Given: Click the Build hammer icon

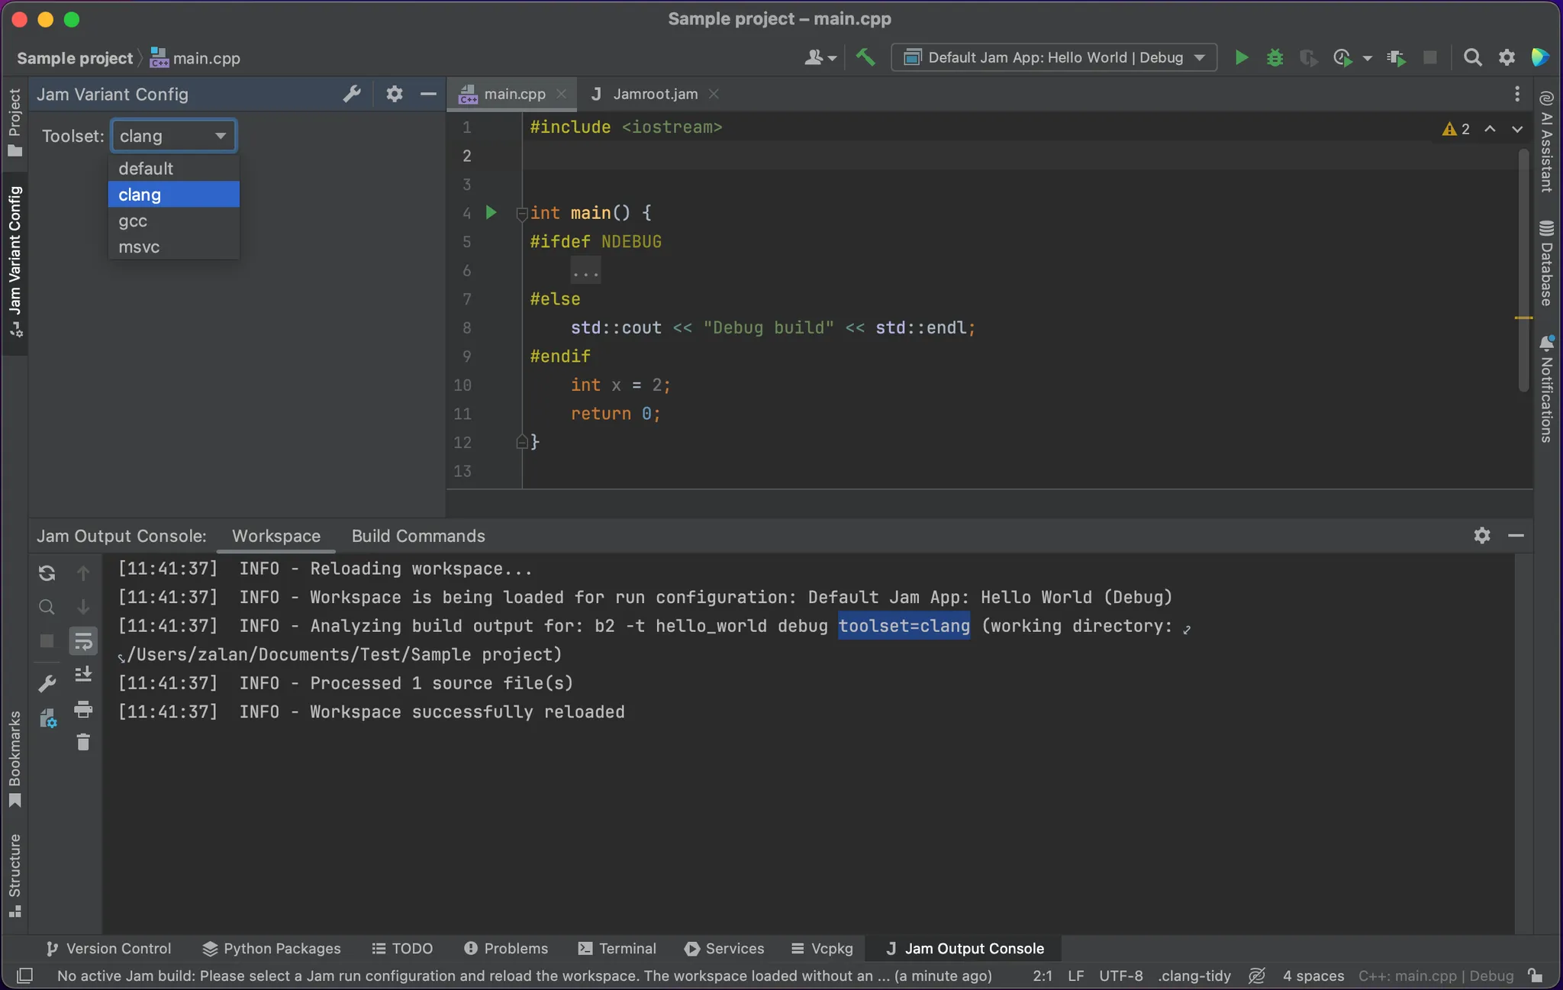Looking at the screenshot, I should click(x=865, y=57).
